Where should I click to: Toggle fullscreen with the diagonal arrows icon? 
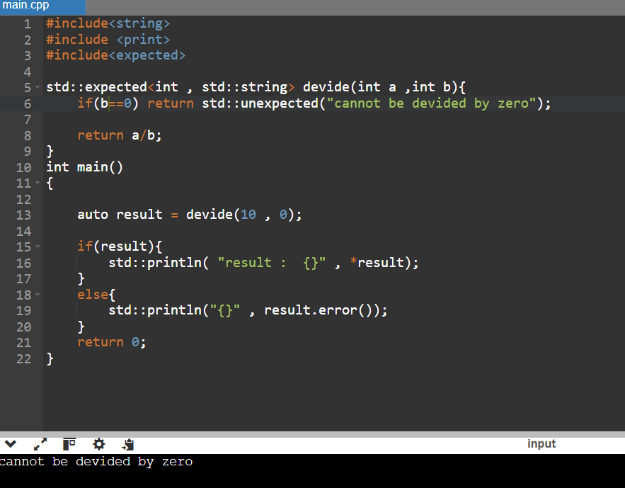[x=40, y=444]
